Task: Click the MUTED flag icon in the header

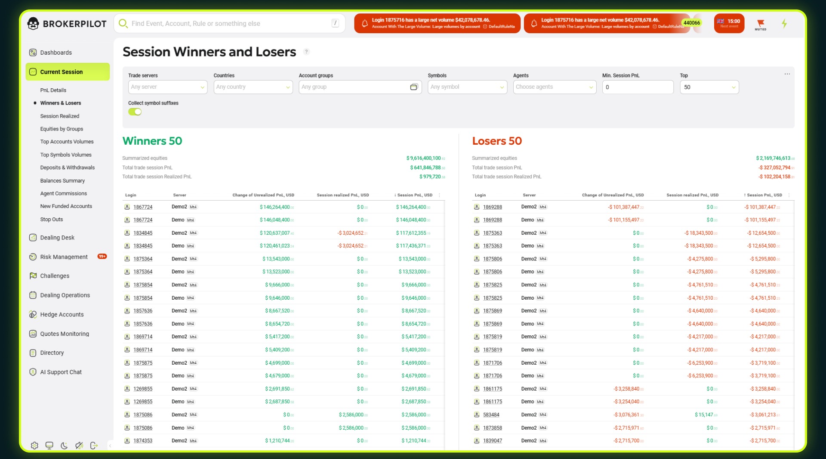Action: [761, 24]
